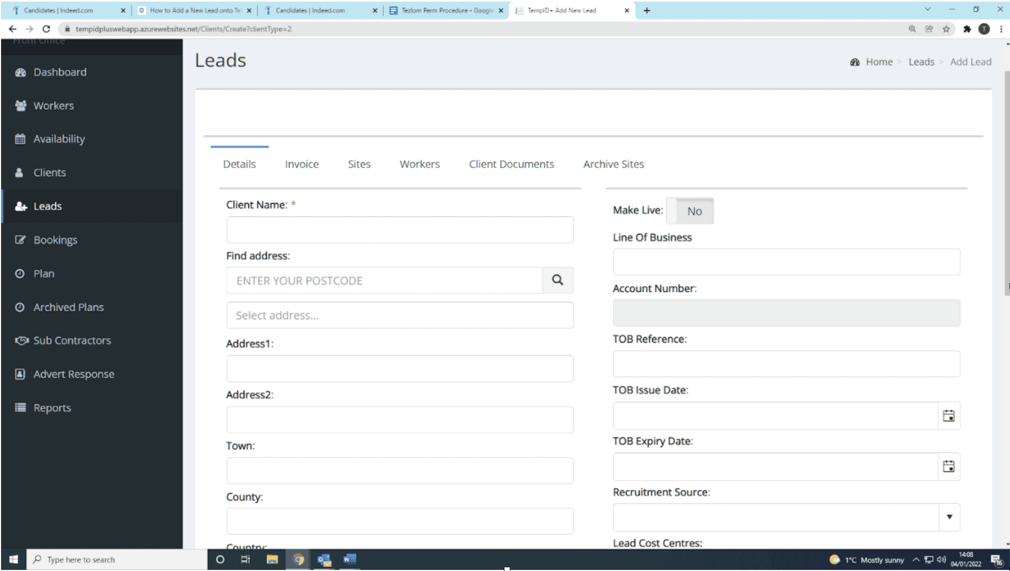Click the page vertical scrollbar

coord(1006,184)
